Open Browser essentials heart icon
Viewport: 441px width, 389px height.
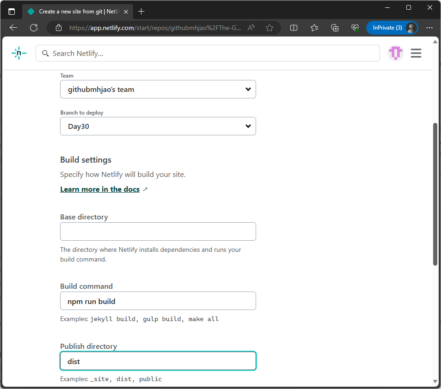[355, 28]
